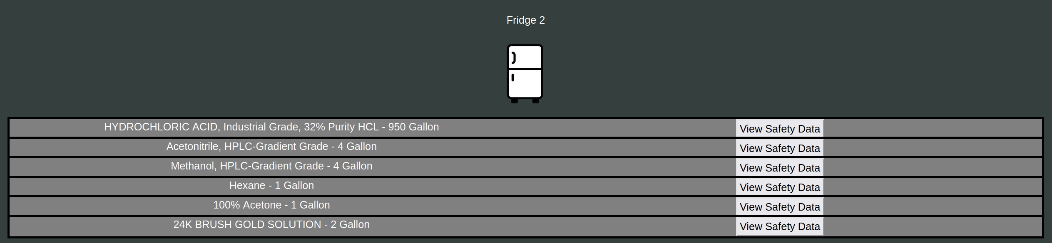View Safety Data for Hydrochloric Acid
This screenshot has height=243, width=1052.
tap(780, 129)
